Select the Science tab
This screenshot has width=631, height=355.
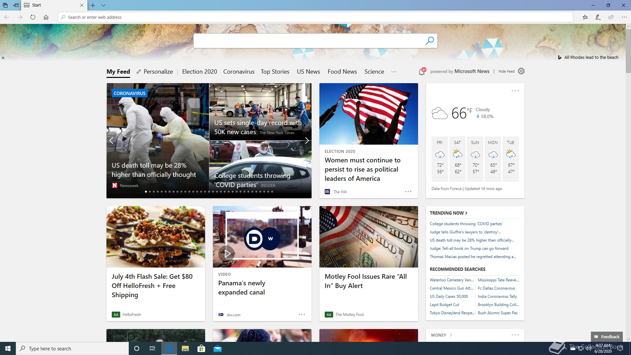pos(374,72)
